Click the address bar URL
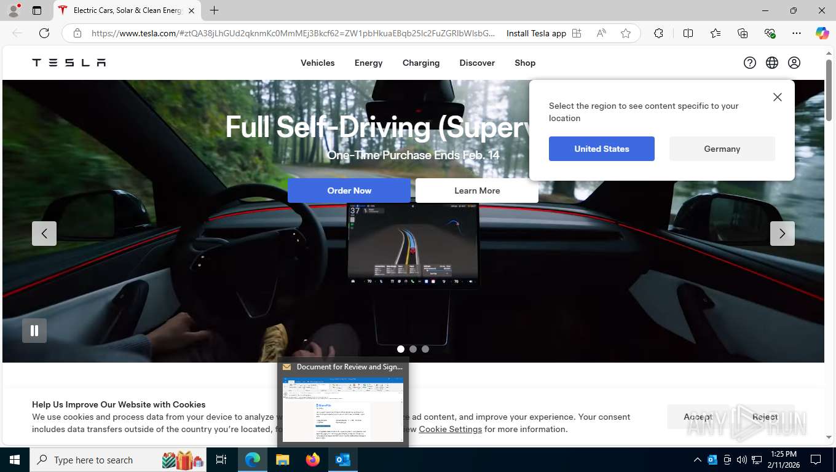This screenshot has width=836, height=472. (x=293, y=33)
